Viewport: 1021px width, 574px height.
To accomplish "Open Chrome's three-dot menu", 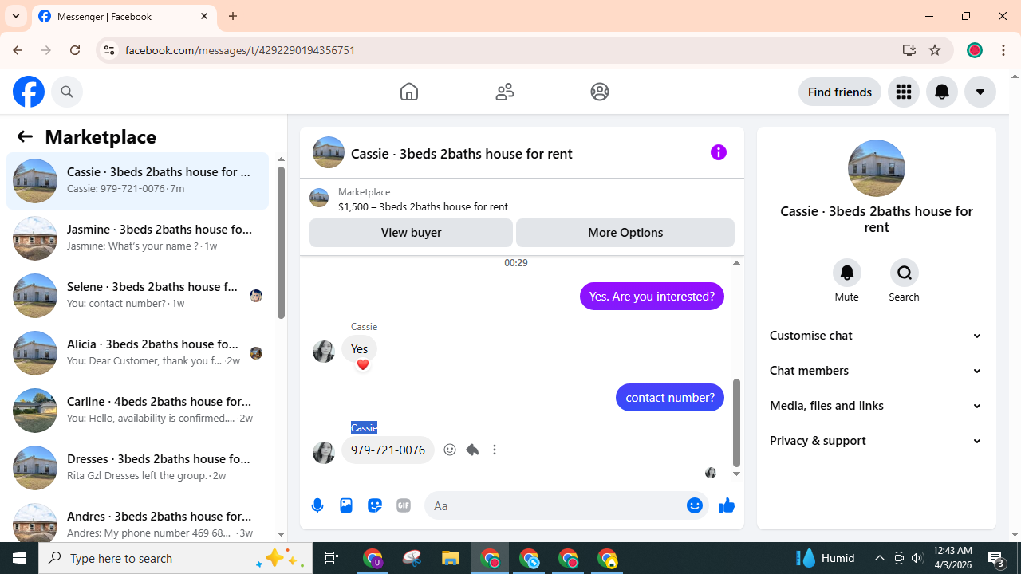I will click(1003, 50).
